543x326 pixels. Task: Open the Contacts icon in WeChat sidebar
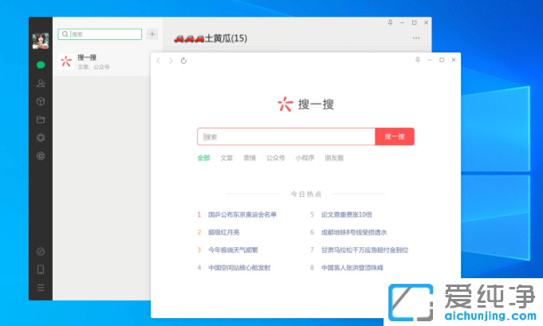pos(41,83)
